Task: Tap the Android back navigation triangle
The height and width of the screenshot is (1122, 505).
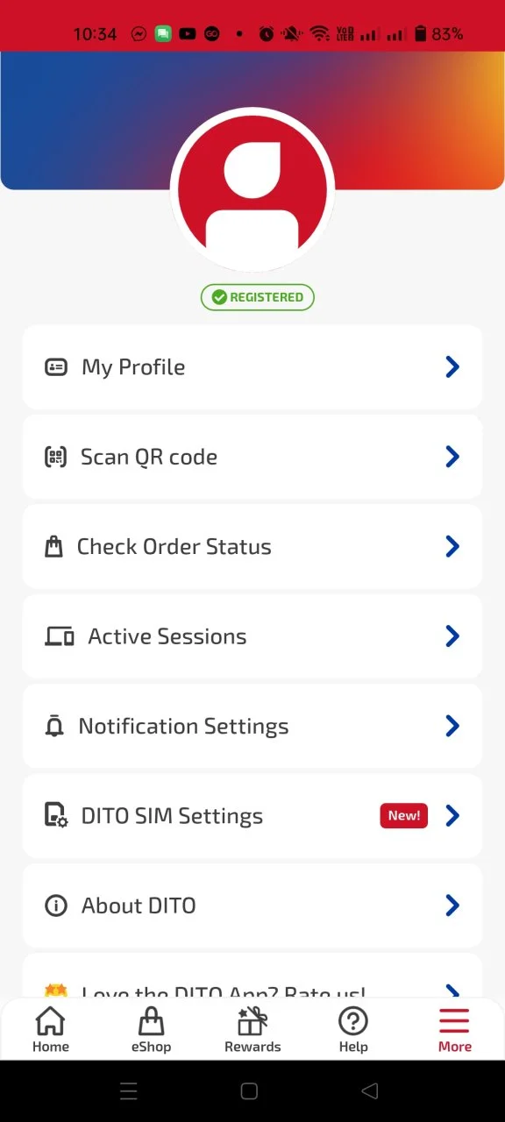Action: pos(370,1091)
